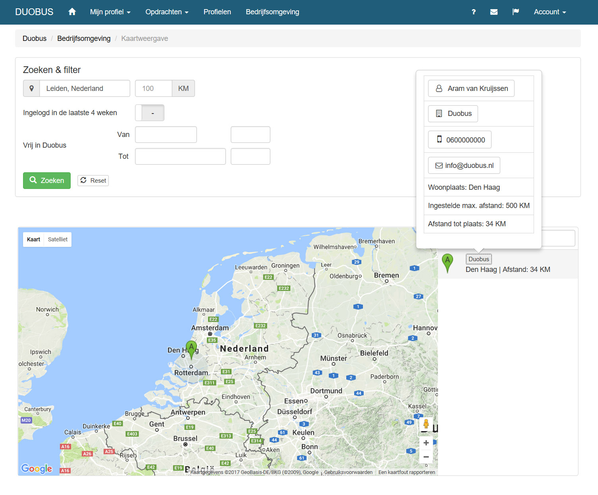The width and height of the screenshot is (598, 495).
Task: Open the help question mark icon
Action: [x=473, y=12]
